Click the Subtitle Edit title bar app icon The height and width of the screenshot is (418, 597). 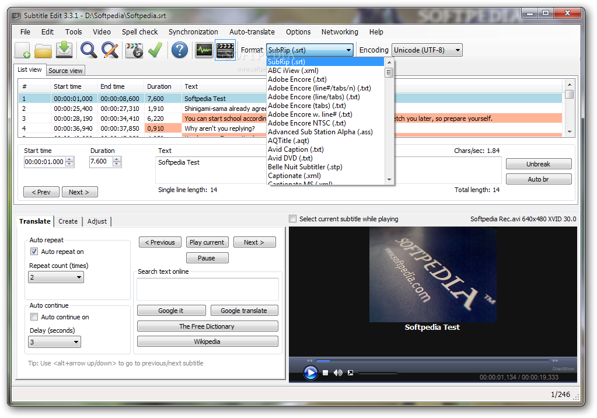tap(16, 16)
